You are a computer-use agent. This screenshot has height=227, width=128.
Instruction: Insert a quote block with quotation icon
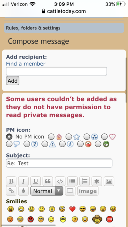point(48,181)
